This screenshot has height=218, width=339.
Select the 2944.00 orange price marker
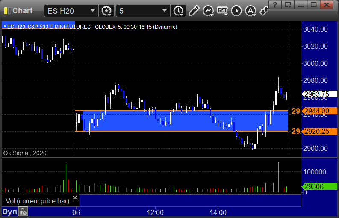click(319, 111)
